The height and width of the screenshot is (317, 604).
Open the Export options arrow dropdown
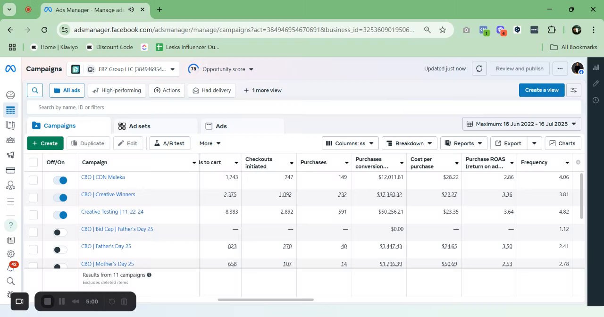pos(534,143)
